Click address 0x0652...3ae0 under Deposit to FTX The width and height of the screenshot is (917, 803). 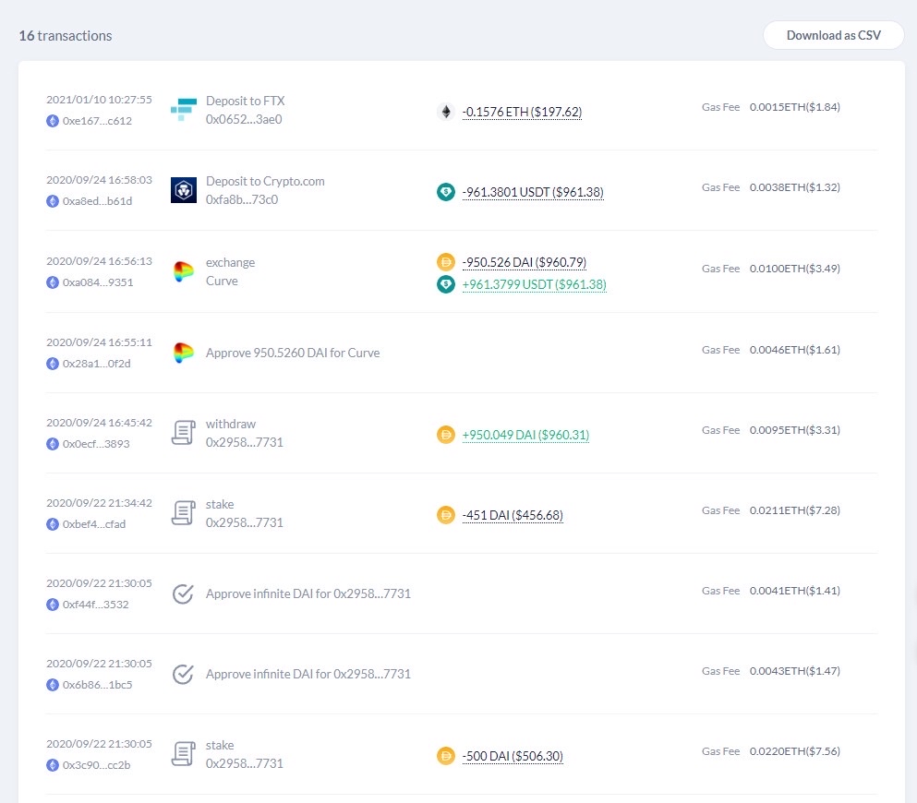244,119
